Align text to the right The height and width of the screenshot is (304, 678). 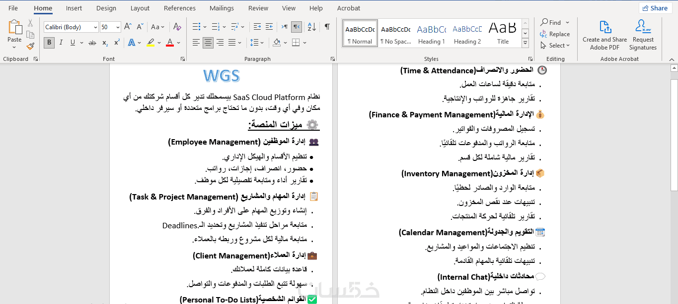(220, 43)
